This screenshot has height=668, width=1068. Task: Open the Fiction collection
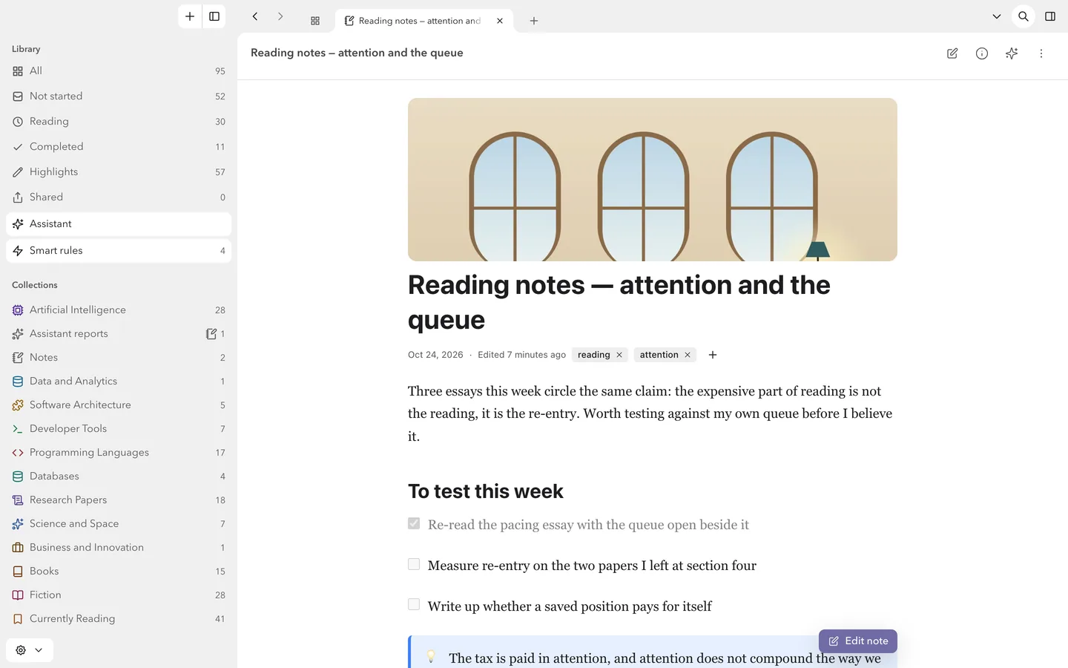point(119,595)
